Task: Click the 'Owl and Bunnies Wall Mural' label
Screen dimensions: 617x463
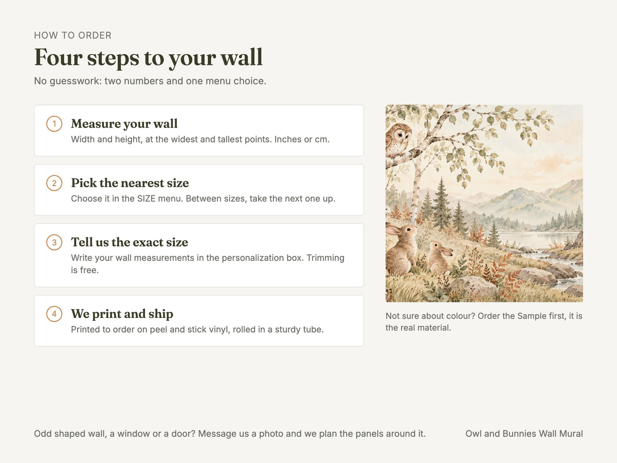Action: (x=524, y=434)
